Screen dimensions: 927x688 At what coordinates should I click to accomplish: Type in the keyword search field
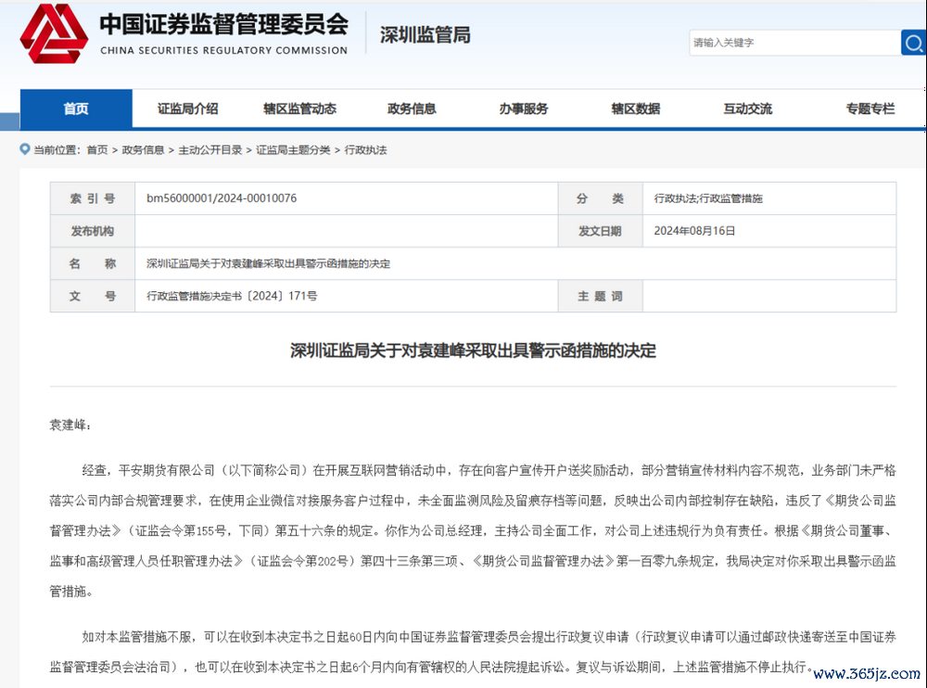(x=793, y=43)
